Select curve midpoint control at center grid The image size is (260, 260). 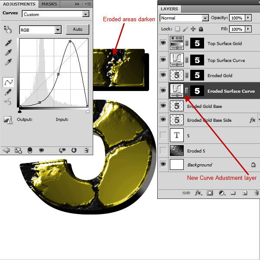58,75
